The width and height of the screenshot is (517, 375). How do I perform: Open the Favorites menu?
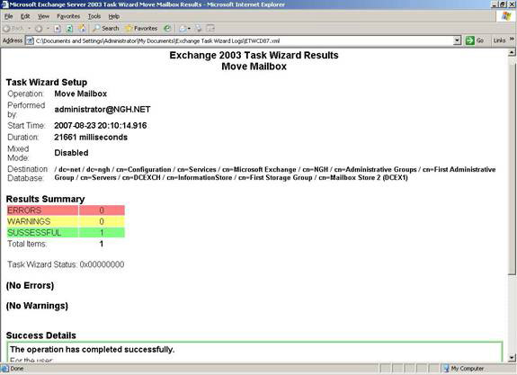pos(68,16)
